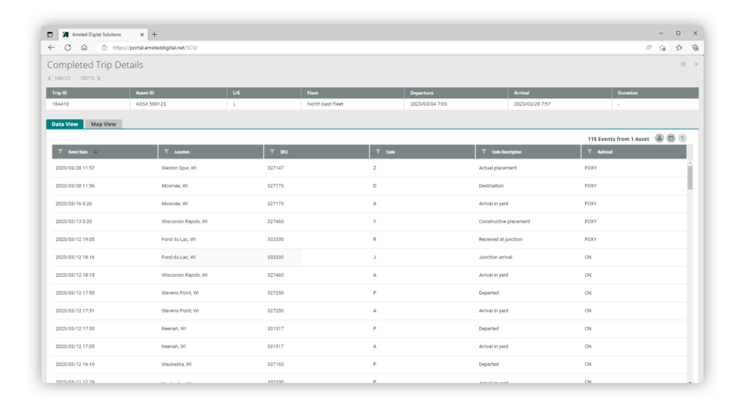Click the Code column filter icon

378,152
